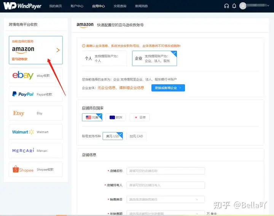
Task: Click the orange arrow on amazon card
Action: [58, 50]
